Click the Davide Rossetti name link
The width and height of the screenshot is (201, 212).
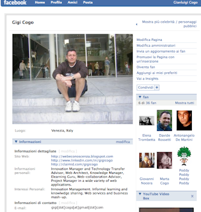pos(164,137)
